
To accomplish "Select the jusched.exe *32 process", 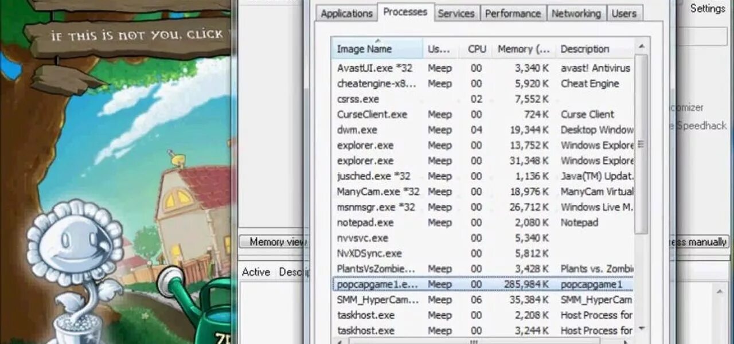I will point(483,176).
